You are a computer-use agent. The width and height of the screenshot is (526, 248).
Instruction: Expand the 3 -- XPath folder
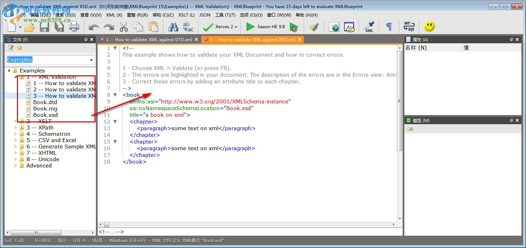click(x=16, y=128)
